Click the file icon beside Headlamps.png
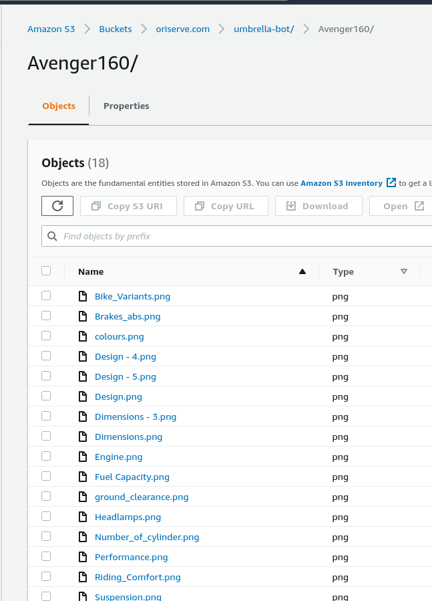432x601 pixels. [x=83, y=517]
